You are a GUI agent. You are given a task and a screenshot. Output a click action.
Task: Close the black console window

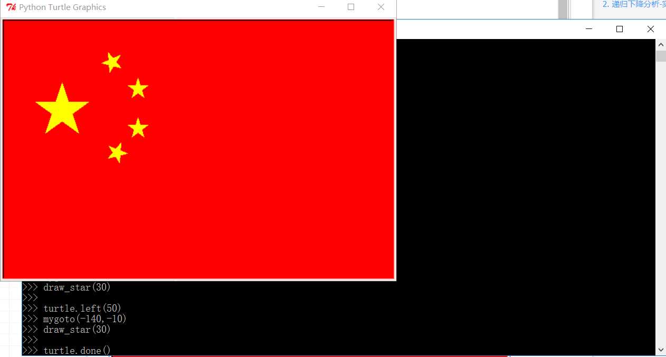coord(650,29)
